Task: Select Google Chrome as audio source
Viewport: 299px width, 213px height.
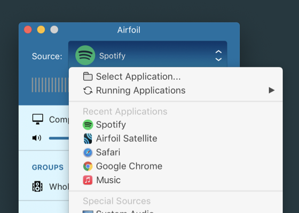Action: click(176, 166)
